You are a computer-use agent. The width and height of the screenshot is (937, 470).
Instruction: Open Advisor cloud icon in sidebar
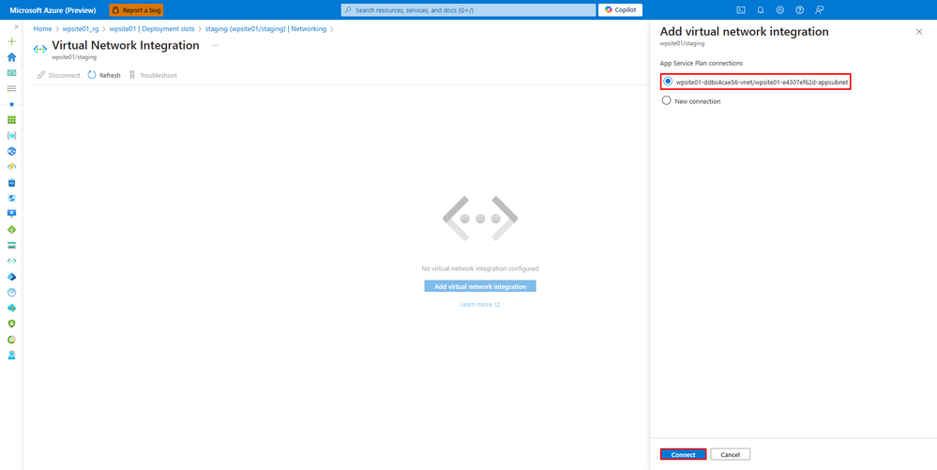pos(11,308)
